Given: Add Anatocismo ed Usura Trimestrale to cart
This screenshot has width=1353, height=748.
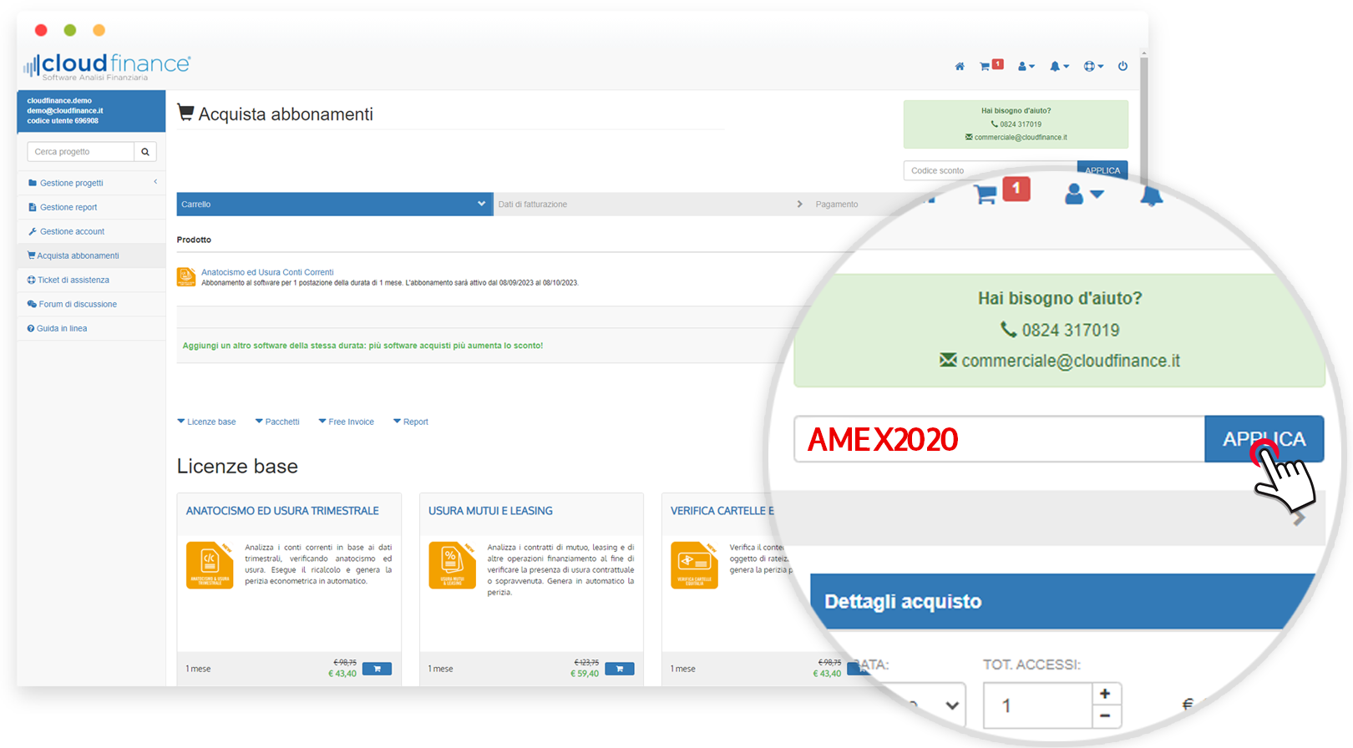Looking at the screenshot, I should pos(377,669).
